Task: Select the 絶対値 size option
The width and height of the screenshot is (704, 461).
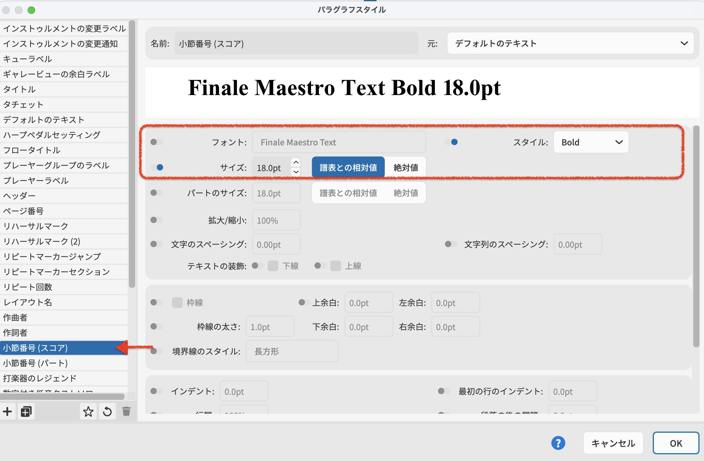Action: (406, 167)
